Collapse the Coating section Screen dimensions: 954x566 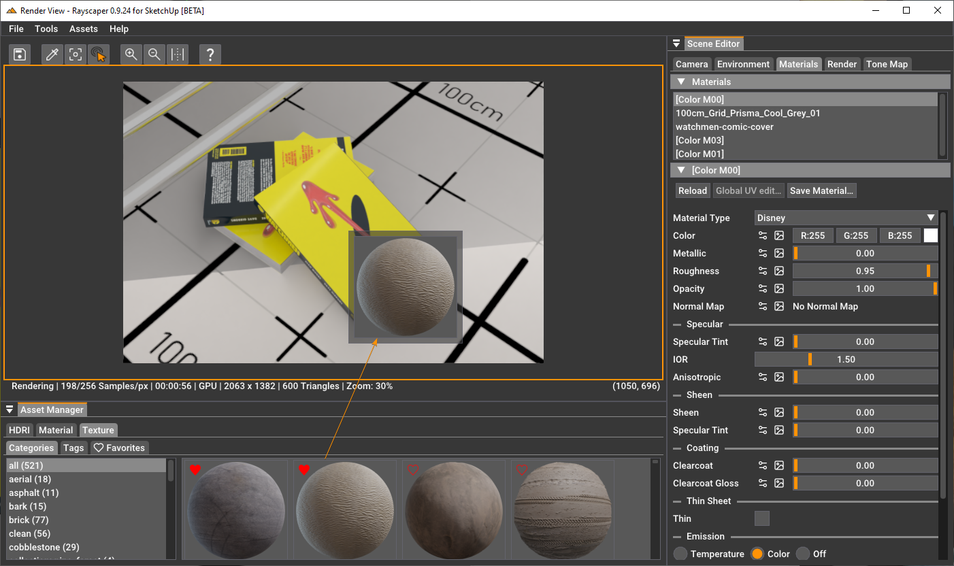point(677,448)
